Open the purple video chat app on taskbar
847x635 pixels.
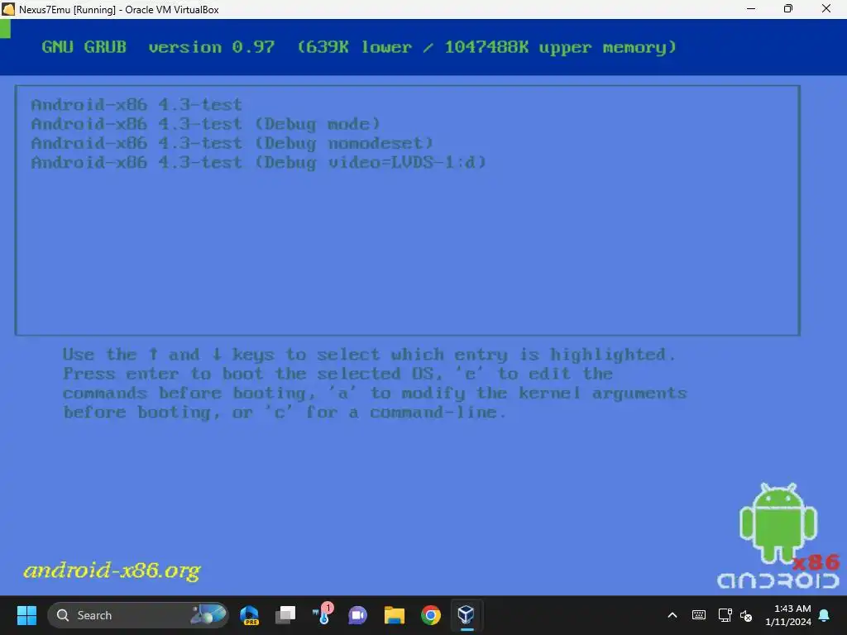coord(357,615)
